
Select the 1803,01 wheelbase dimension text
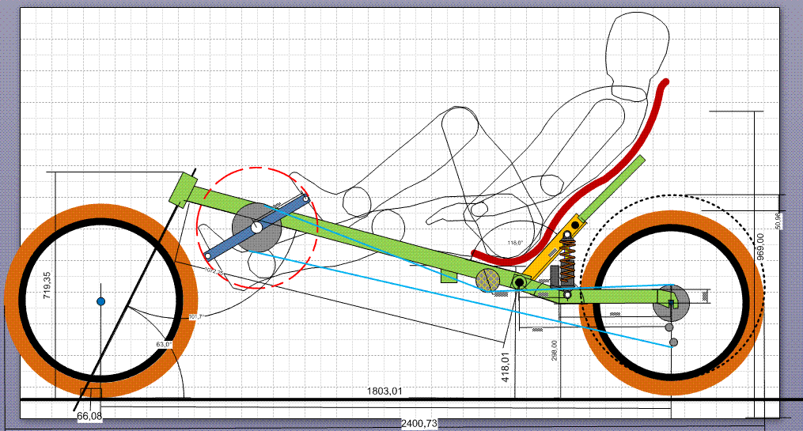384,391
